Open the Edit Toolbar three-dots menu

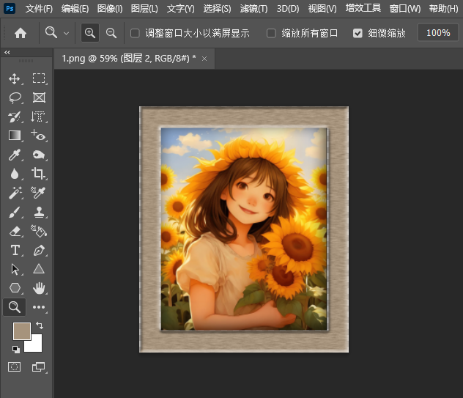coord(39,307)
